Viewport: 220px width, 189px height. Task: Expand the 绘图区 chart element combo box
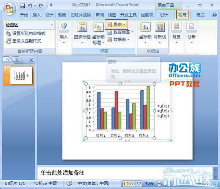pyautogui.click(x=52, y=25)
